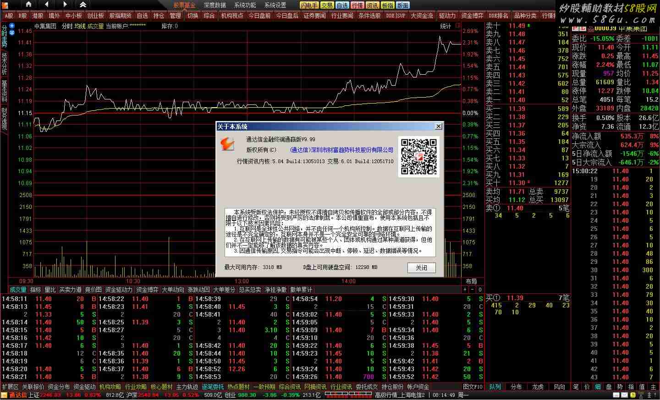Image resolution: width=660 pixels, height=400 pixels.
Task: Open the 主力轨迹 bottom tab
Action: 187,387
